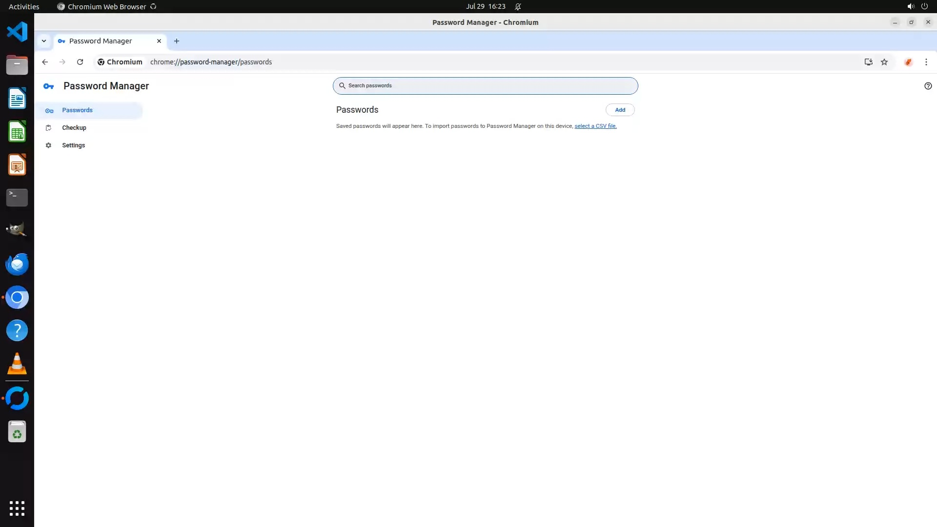Focus the Search passwords field
Image resolution: width=937 pixels, height=527 pixels.
click(486, 86)
